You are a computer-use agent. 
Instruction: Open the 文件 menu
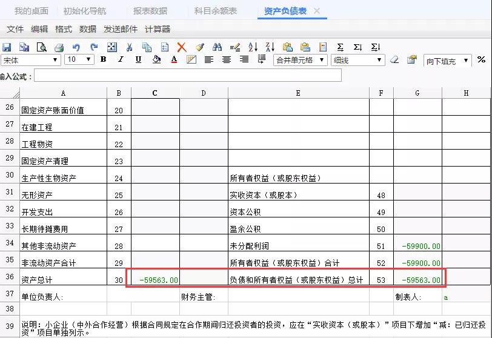click(x=15, y=29)
